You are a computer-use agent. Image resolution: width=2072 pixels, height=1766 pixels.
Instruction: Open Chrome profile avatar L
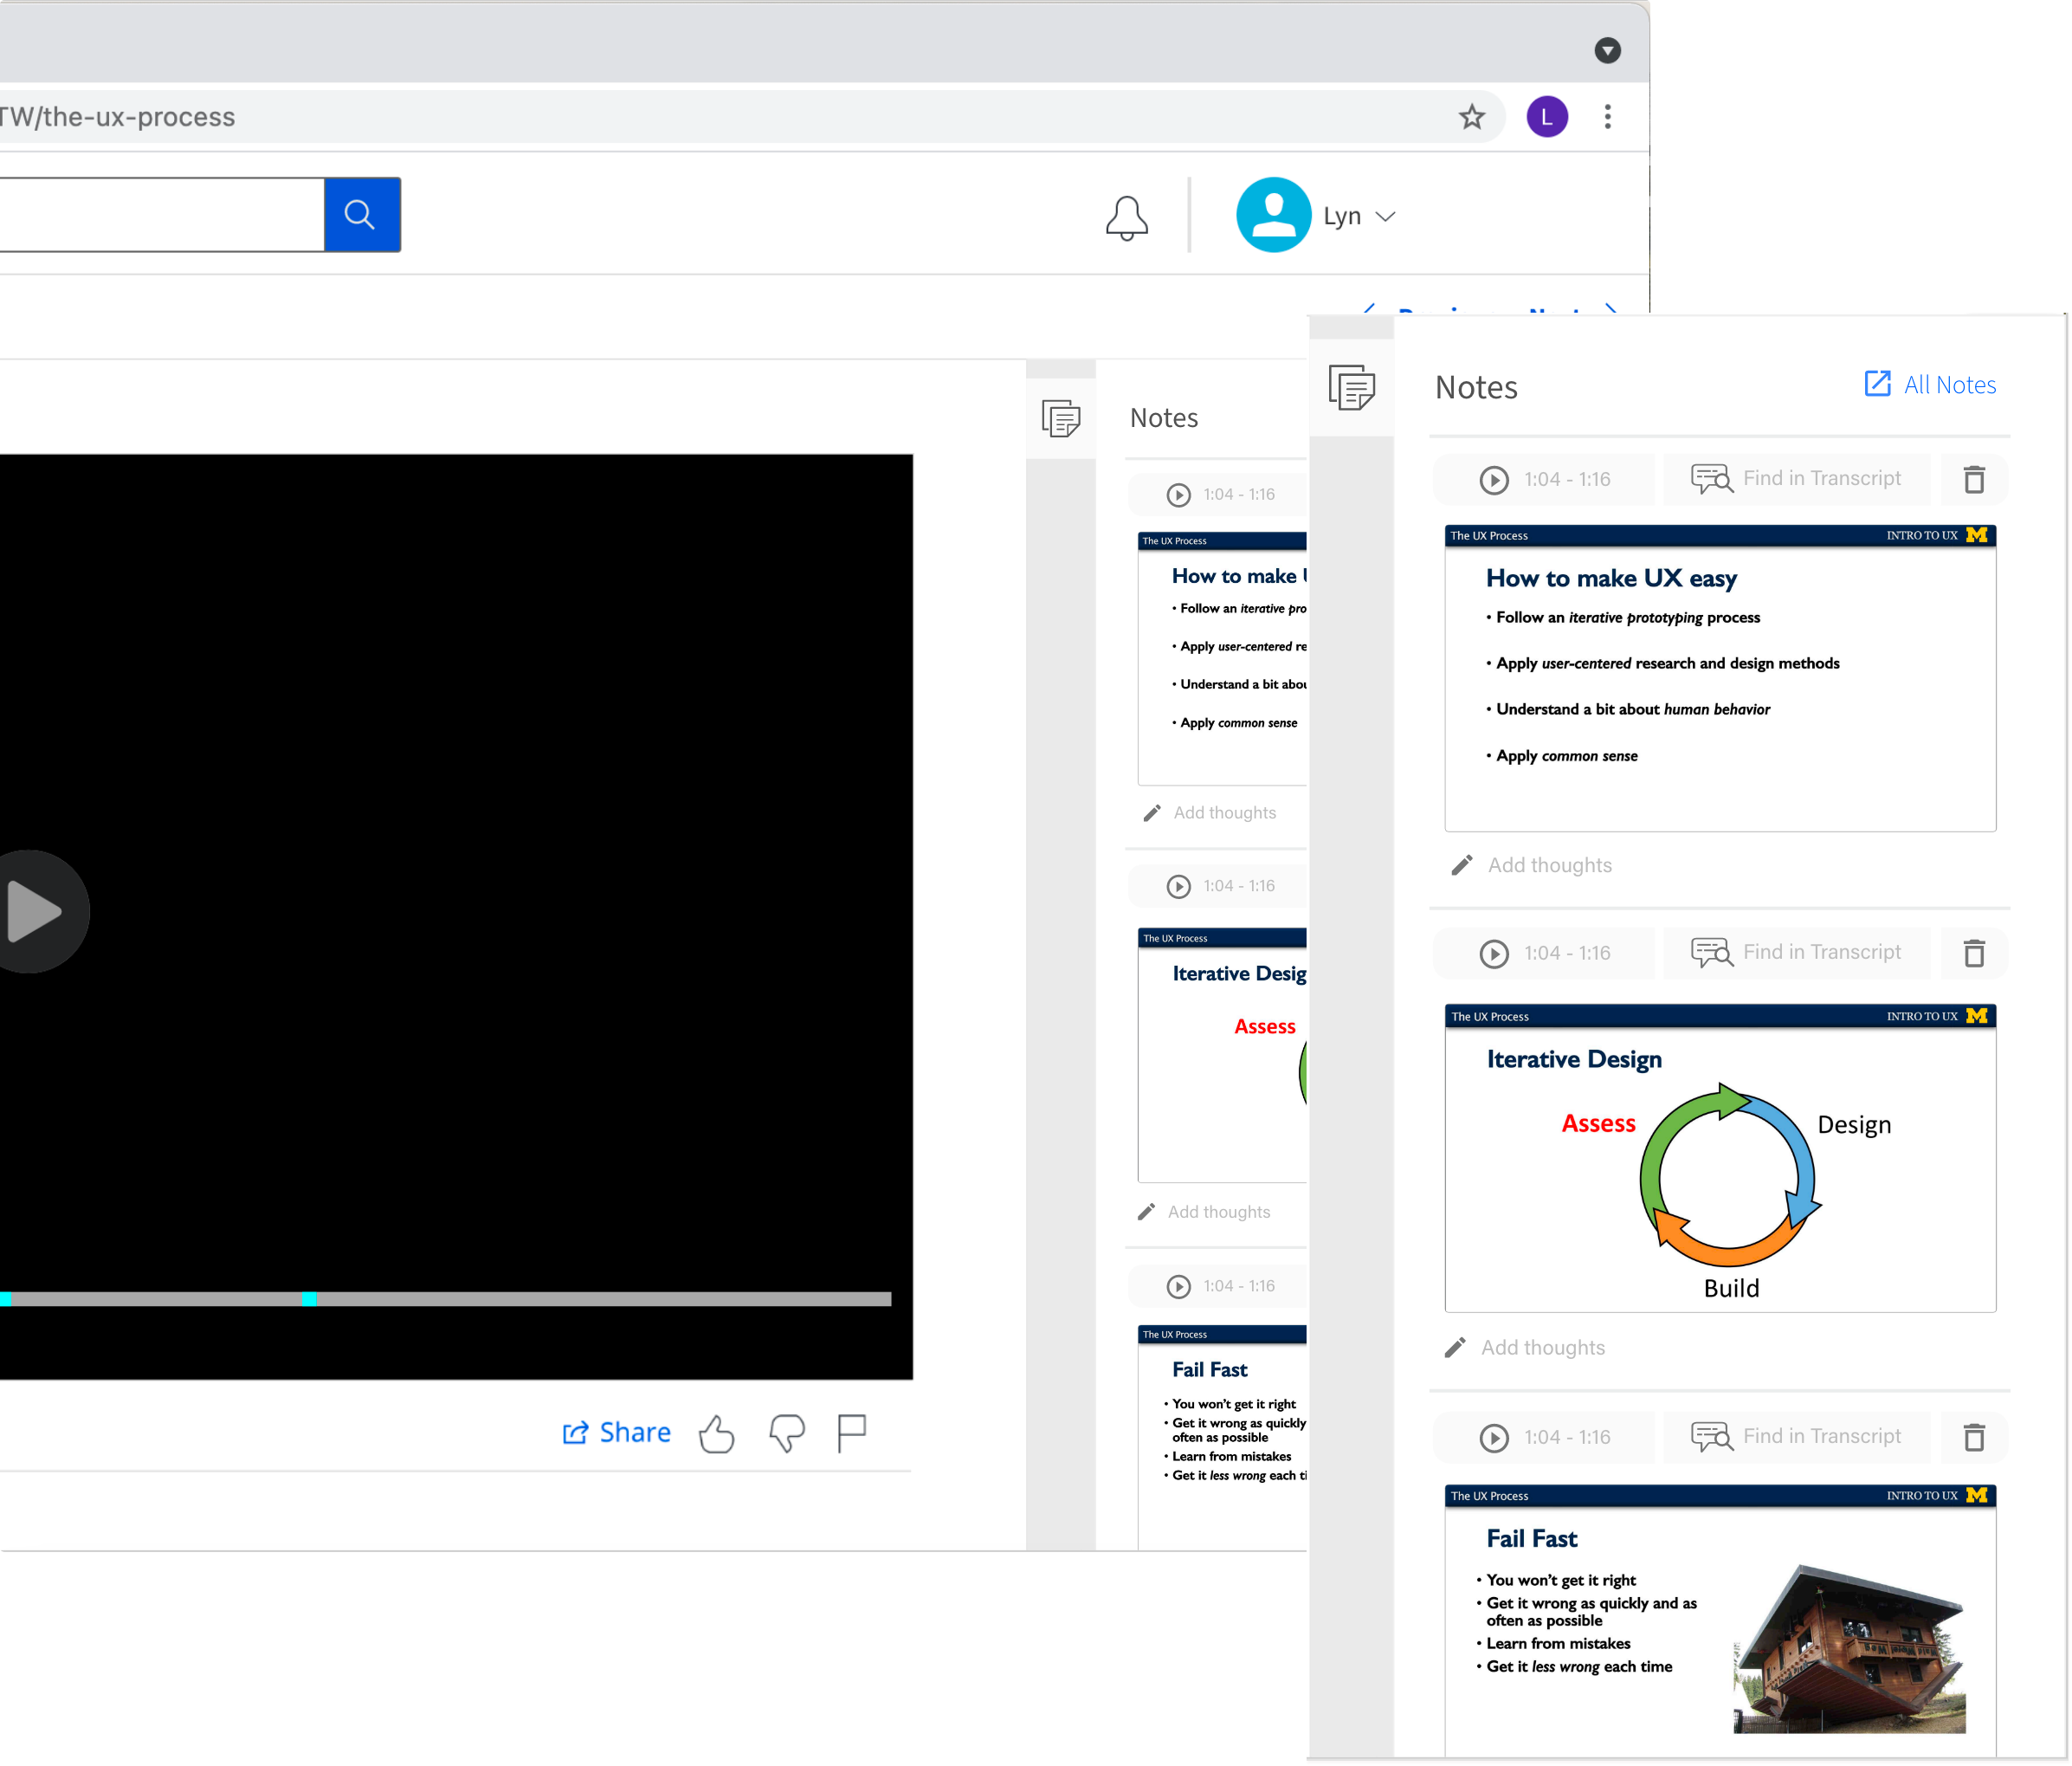pyautogui.click(x=1546, y=117)
